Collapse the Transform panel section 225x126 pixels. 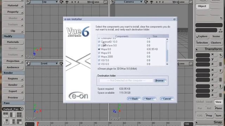pyautogui.click(x=197, y=49)
